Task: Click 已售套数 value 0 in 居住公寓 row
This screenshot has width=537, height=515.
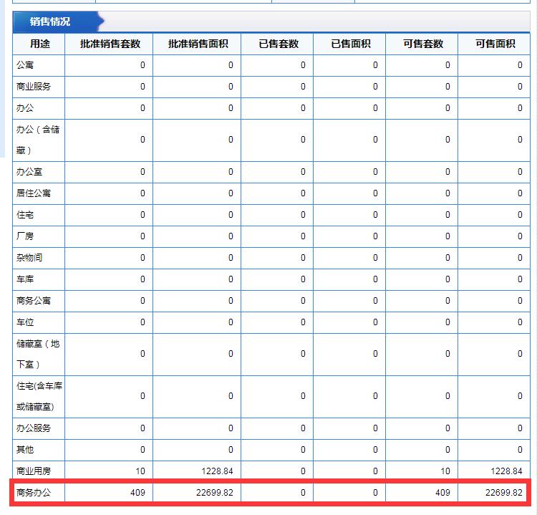Action: point(303,193)
